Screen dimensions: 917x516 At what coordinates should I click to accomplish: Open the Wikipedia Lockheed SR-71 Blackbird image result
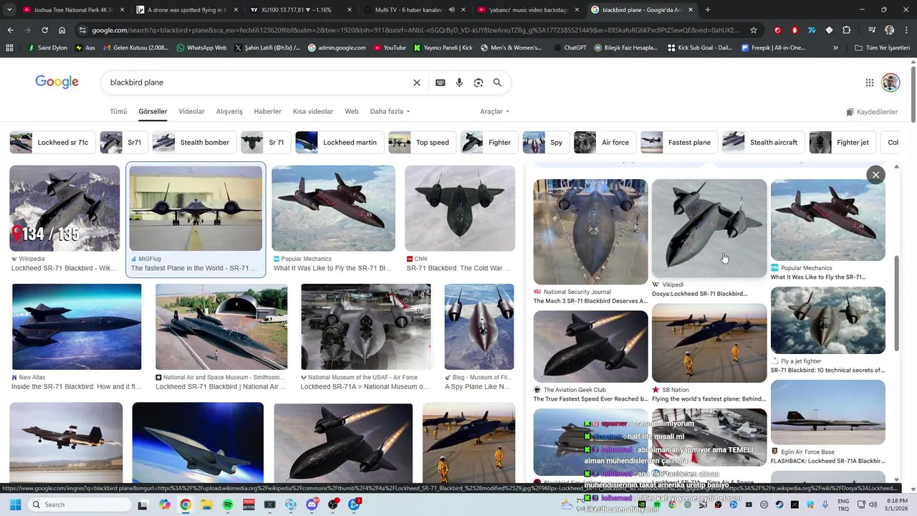(x=64, y=209)
